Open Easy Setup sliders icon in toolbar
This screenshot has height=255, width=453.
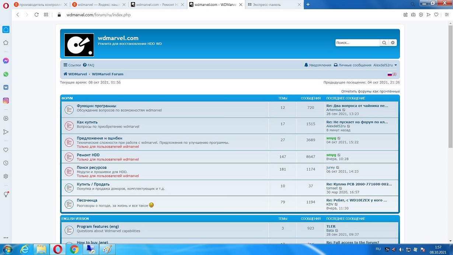pyautogui.click(x=447, y=15)
